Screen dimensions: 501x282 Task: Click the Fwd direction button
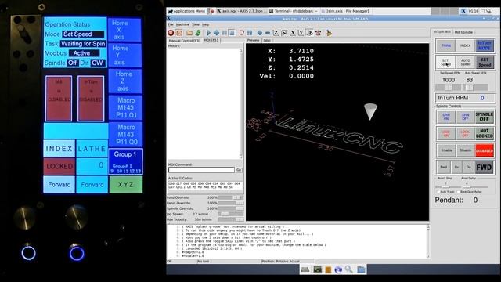444,167
